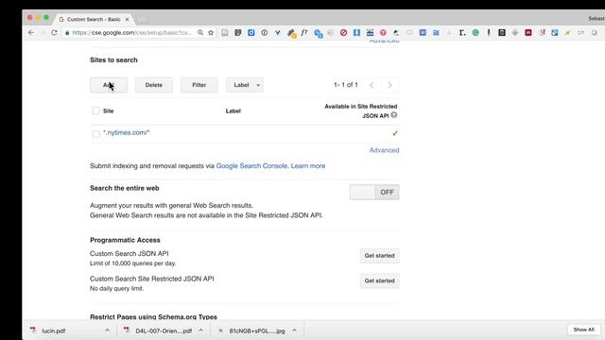Open a new browser tab
605x340 pixels.
pyautogui.click(x=143, y=19)
